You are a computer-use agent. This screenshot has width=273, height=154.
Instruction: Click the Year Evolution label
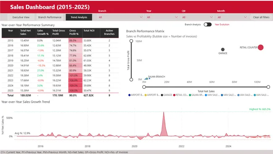pyautogui.click(x=222, y=24)
